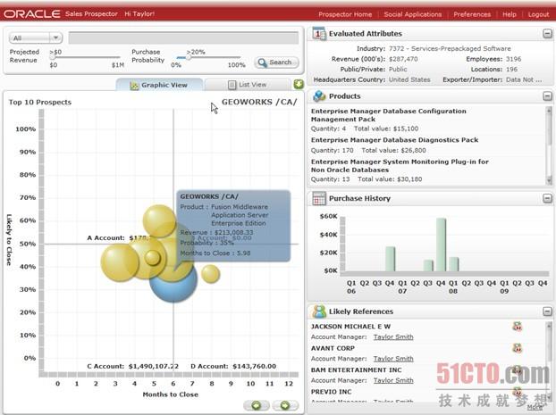Screen dimensions: 556x415
Task: Switch to Graphic View tab
Action: pos(159,85)
